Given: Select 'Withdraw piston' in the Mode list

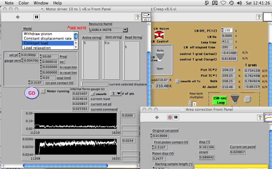Looking at the screenshot, I should 38,34.
